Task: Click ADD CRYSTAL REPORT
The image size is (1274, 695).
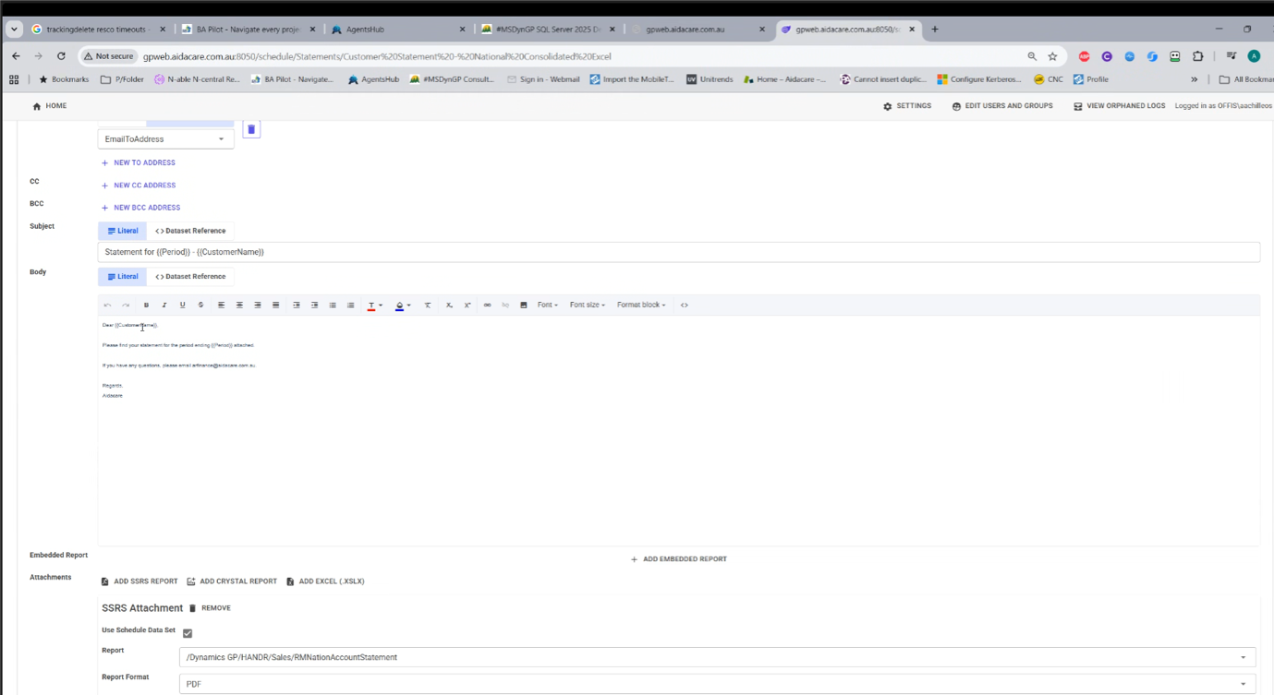Action: [232, 581]
